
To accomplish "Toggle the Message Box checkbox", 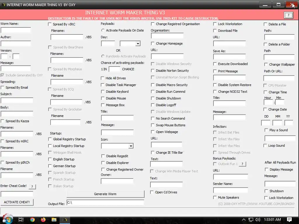I will coord(103,105).
